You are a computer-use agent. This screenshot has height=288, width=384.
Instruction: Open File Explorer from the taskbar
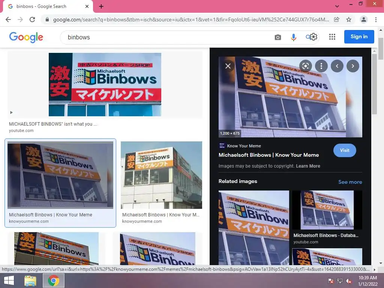(x=30, y=280)
